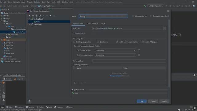The image size is (197, 111).
Task: Uncheck Enable launch optimization
Action: point(117,42)
